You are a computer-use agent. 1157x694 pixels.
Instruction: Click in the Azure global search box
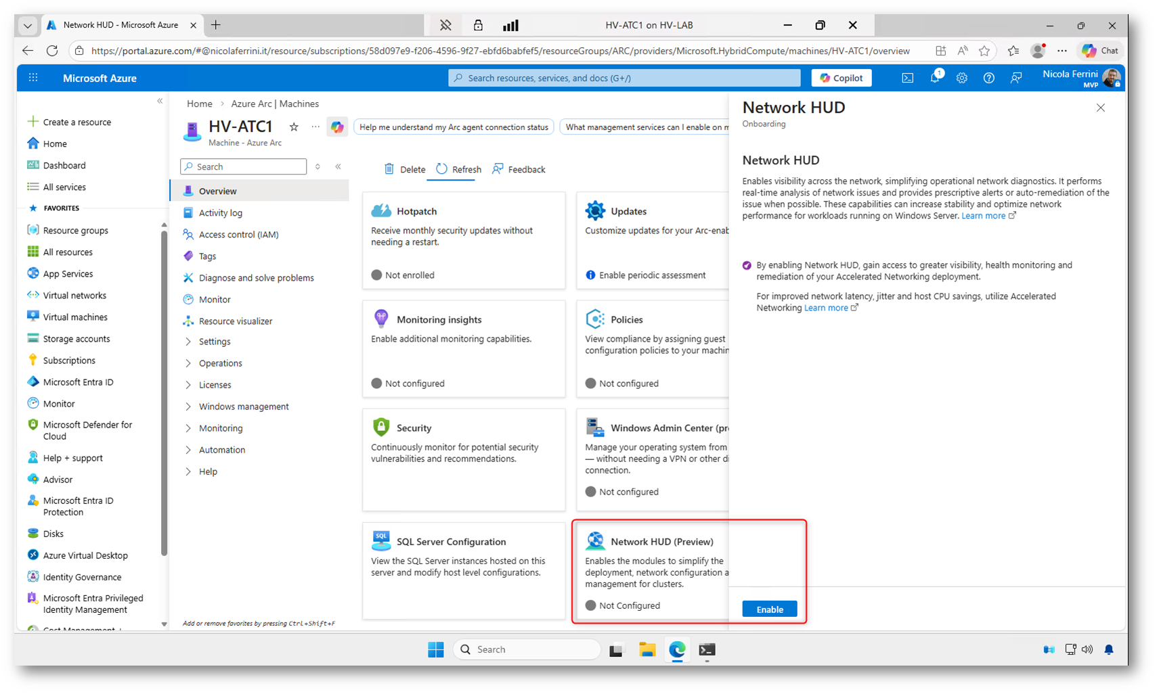click(624, 78)
